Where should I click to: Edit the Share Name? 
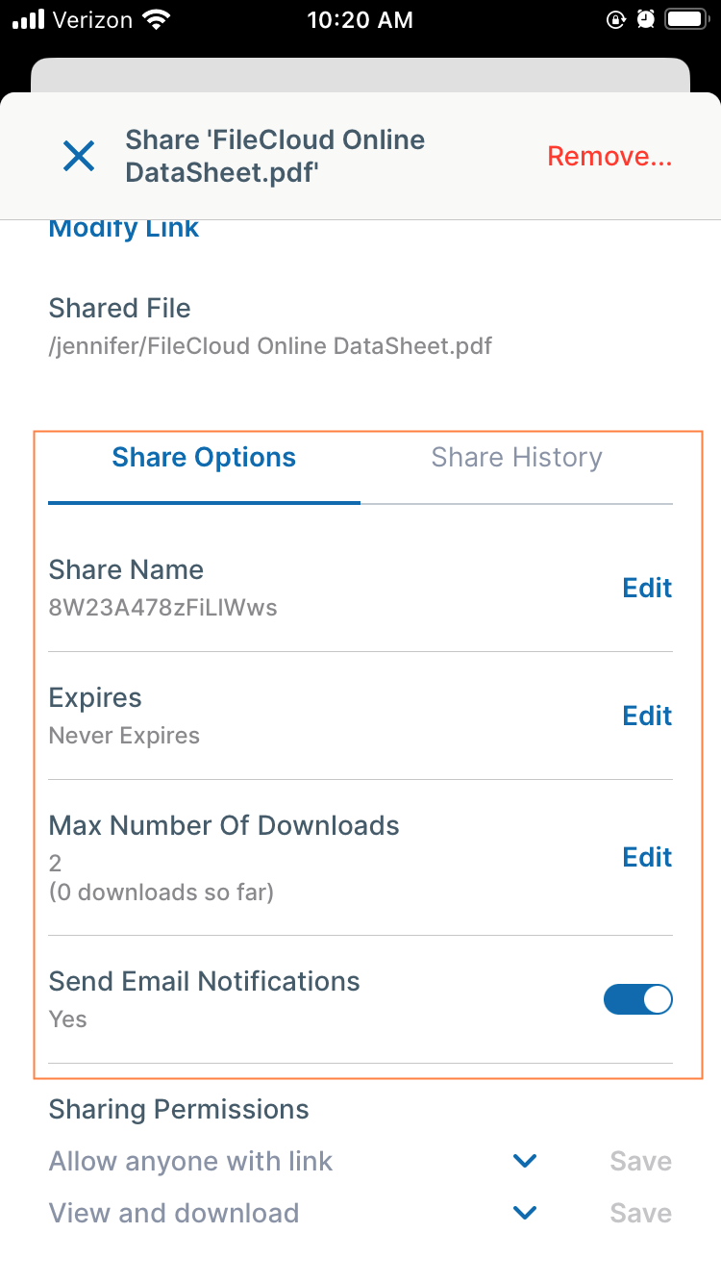(x=647, y=588)
